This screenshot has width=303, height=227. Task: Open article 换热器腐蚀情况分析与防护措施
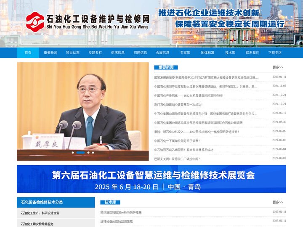pos(121,213)
